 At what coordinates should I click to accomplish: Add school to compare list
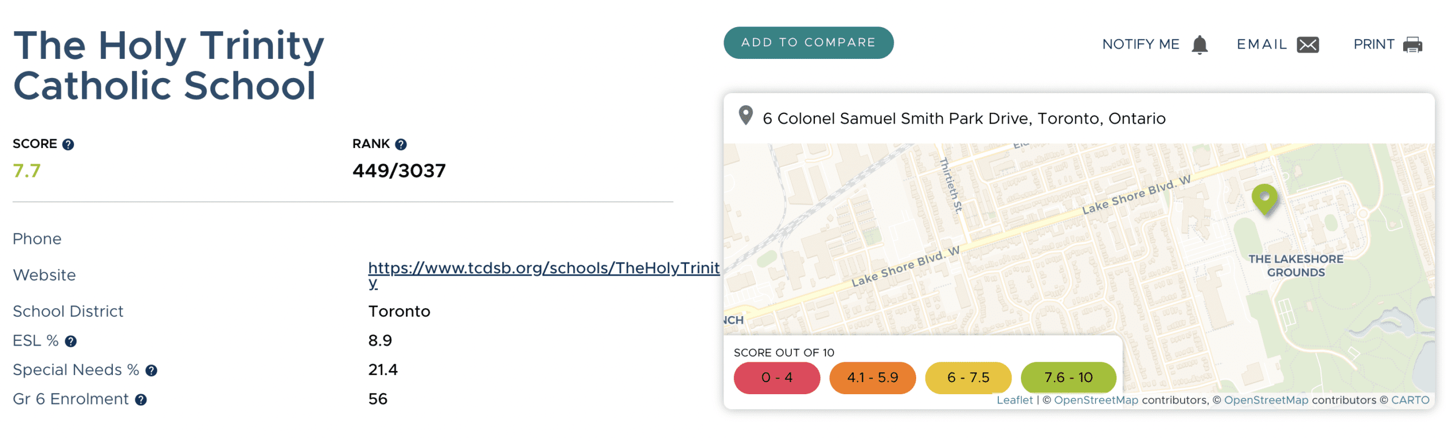pos(808,43)
